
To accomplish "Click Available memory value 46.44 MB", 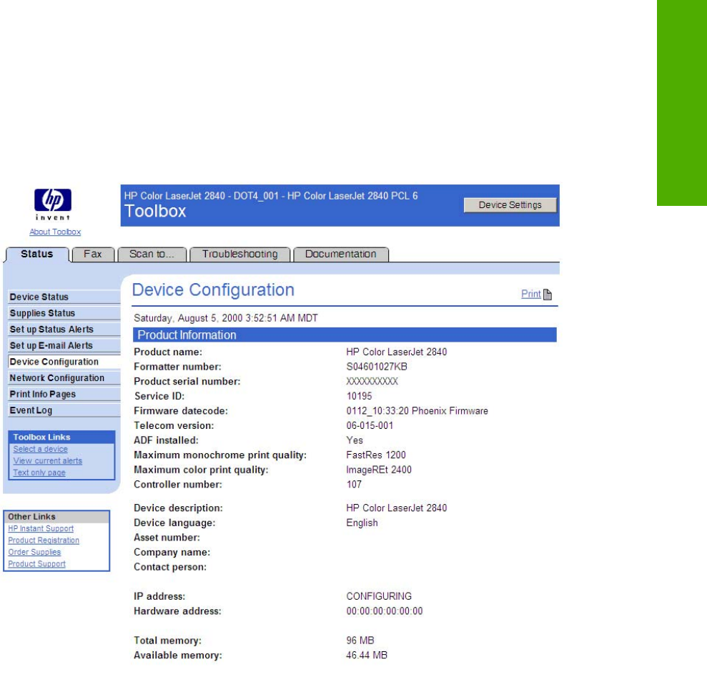I will tap(367, 656).
